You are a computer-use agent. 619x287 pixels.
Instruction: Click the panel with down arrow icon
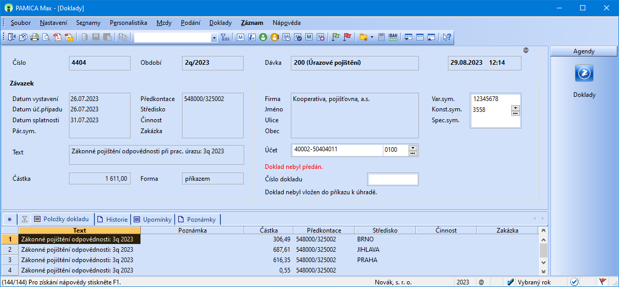(x=409, y=37)
